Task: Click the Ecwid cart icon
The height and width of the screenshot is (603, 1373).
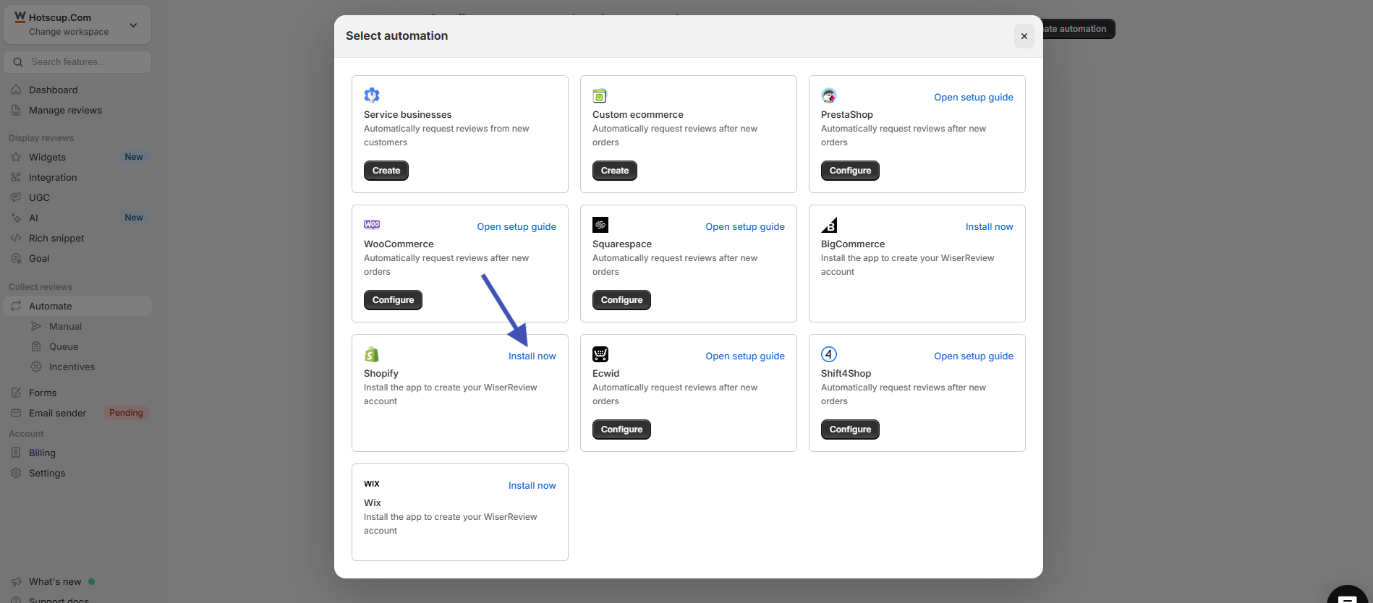Action: coord(600,354)
